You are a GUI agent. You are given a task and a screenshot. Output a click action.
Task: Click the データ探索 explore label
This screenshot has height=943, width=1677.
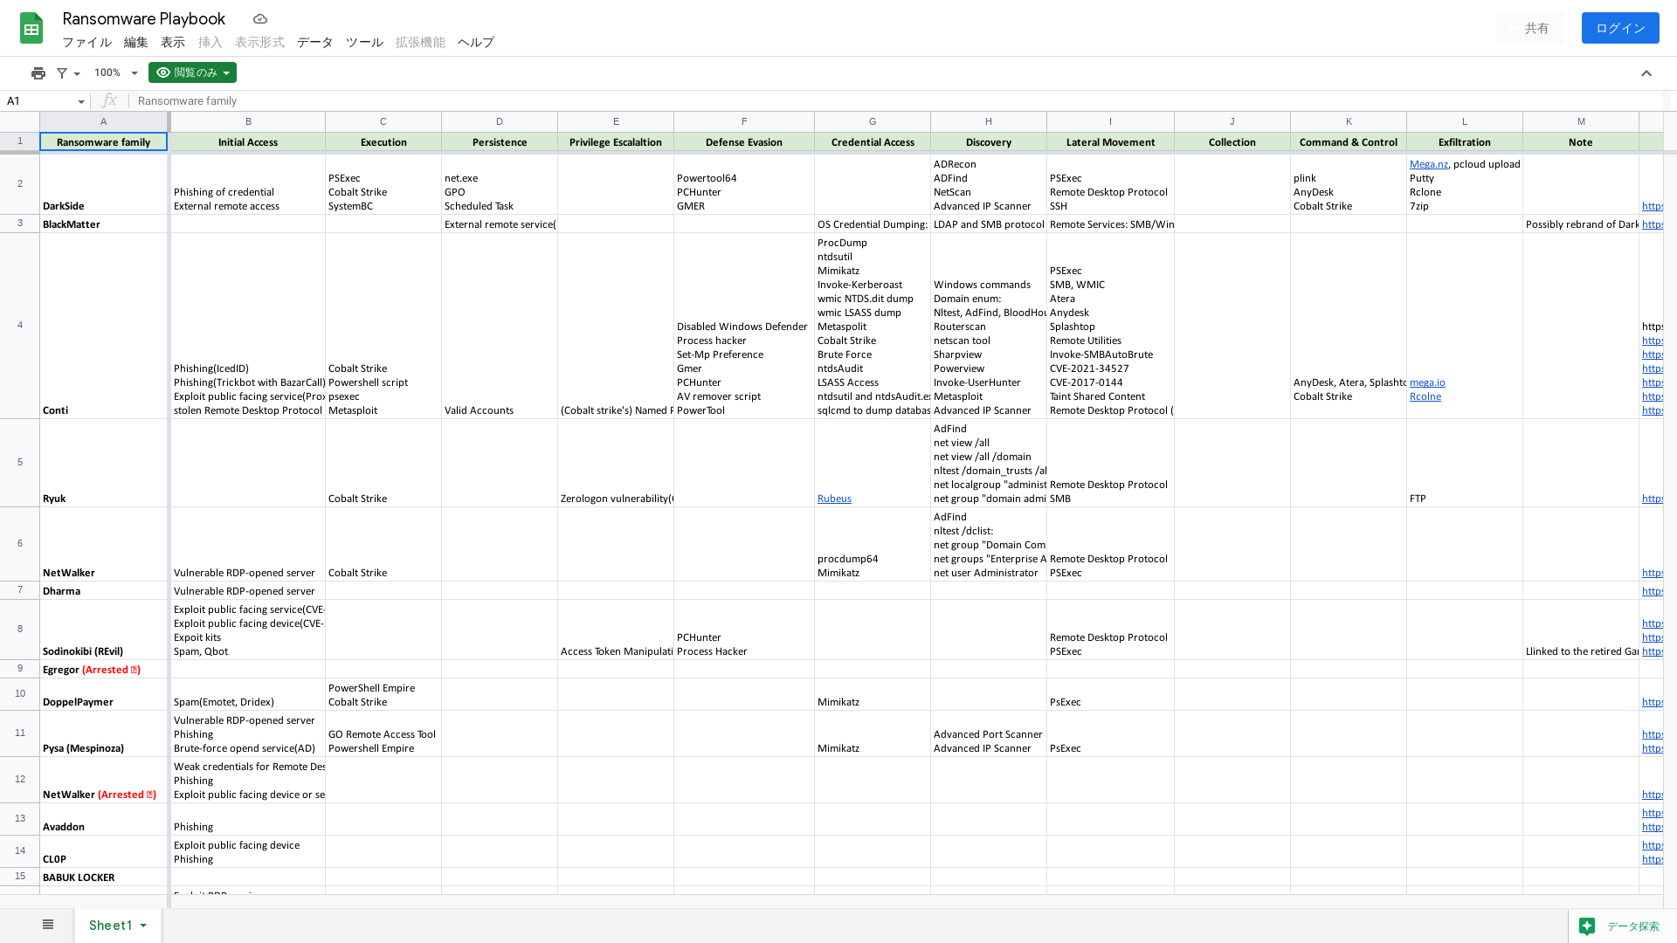click(1632, 926)
